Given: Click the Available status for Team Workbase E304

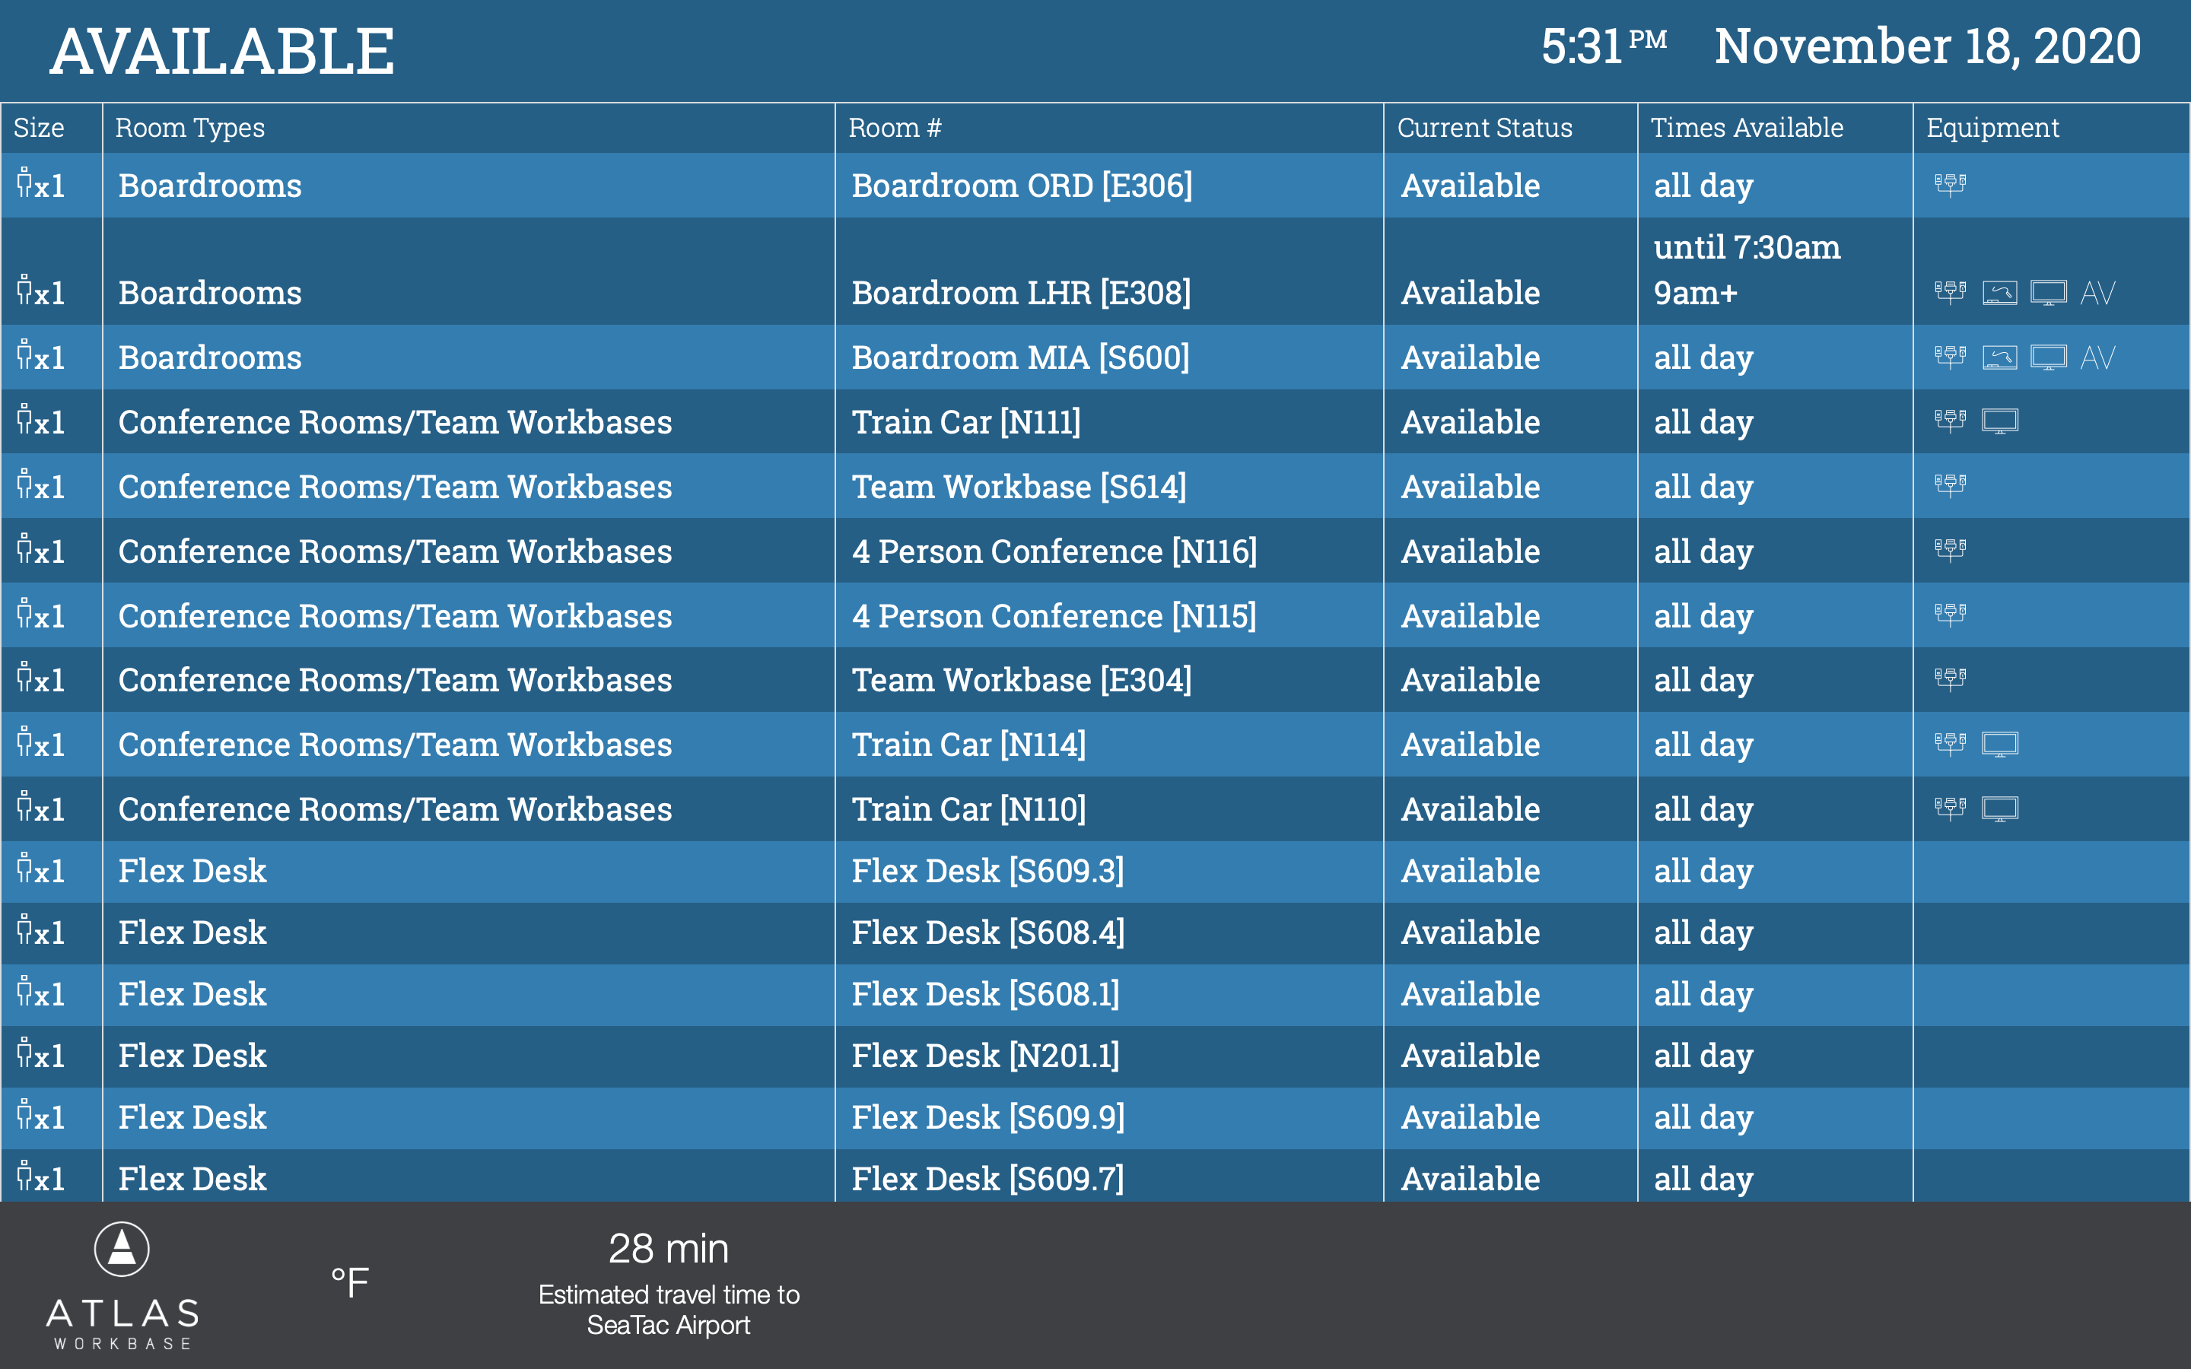Looking at the screenshot, I should click(x=1470, y=680).
